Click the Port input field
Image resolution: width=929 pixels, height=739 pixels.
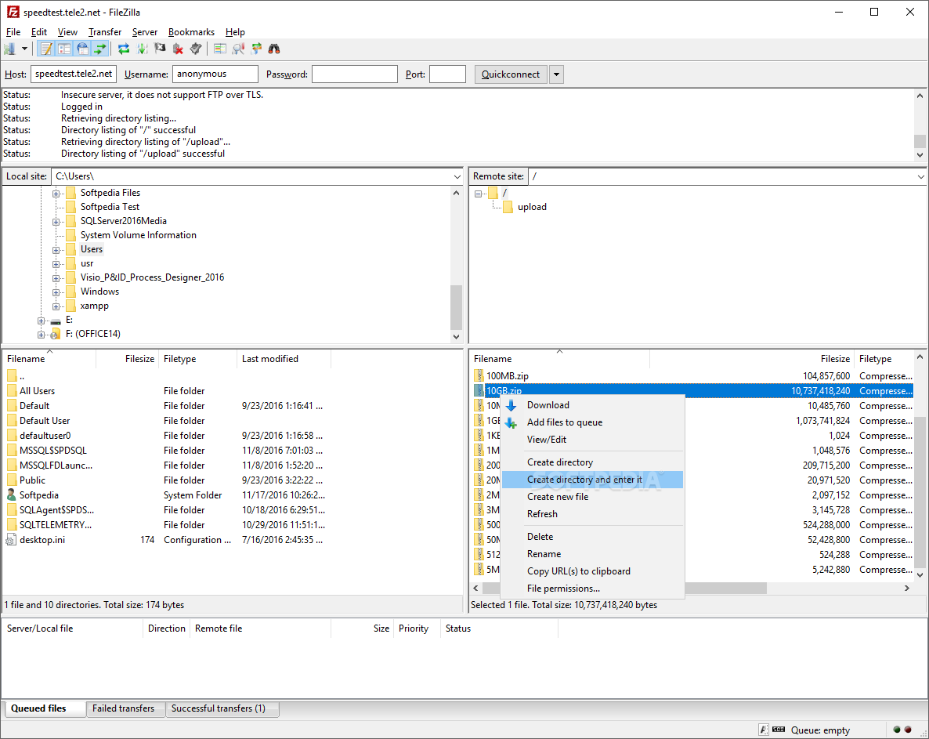click(447, 74)
